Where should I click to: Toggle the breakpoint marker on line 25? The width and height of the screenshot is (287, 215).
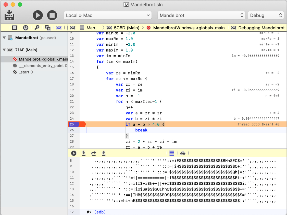pyautogui.click(x=77, y=124)
